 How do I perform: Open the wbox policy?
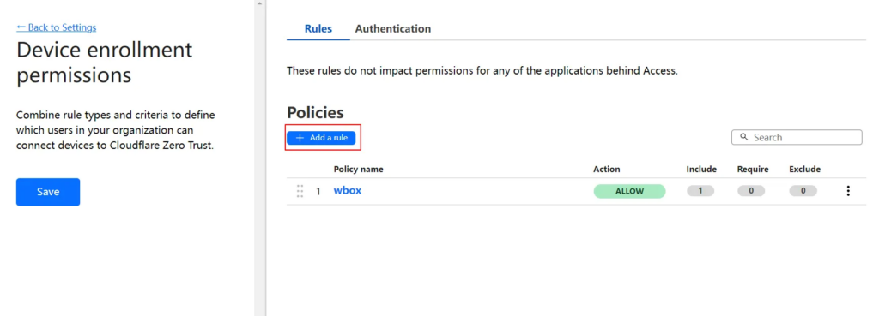point(348,190)
